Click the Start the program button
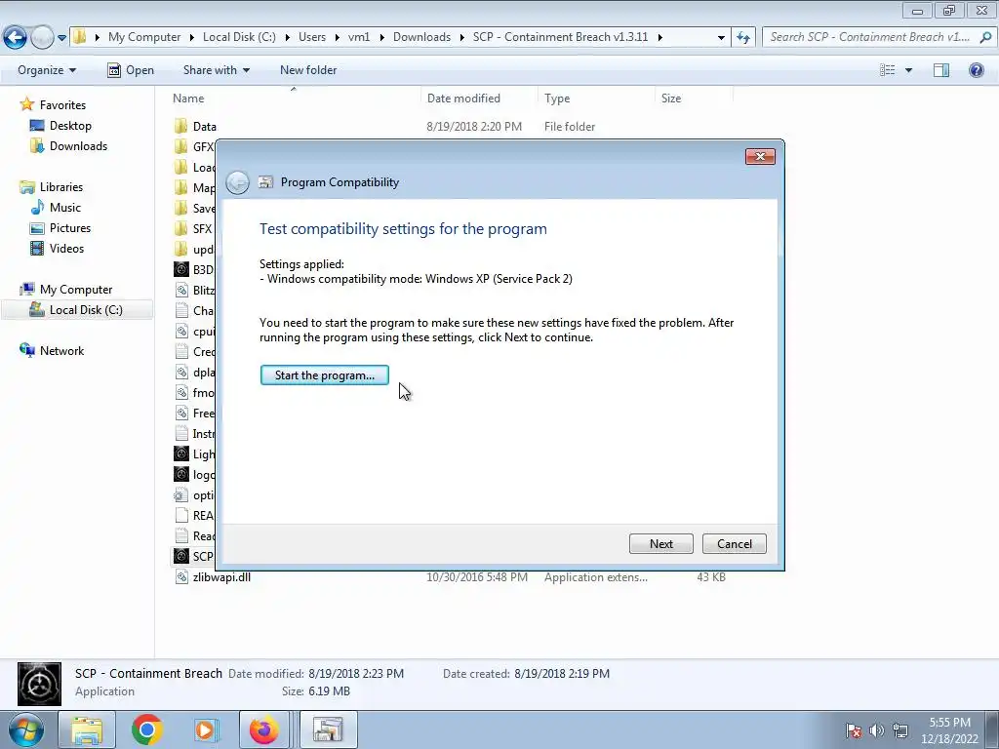 324,375
